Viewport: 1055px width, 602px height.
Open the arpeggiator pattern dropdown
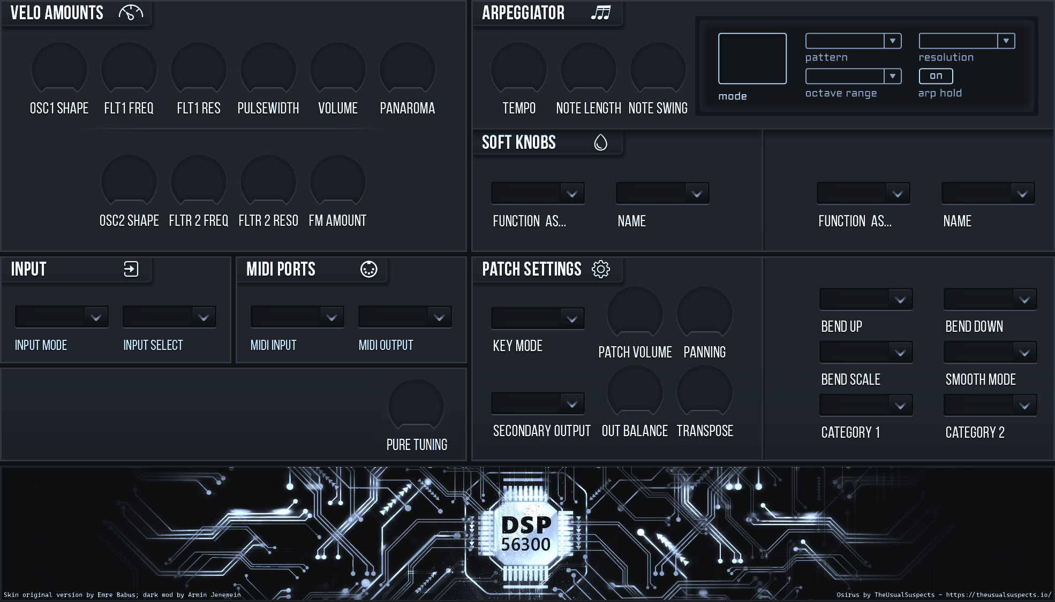(853, 41)
